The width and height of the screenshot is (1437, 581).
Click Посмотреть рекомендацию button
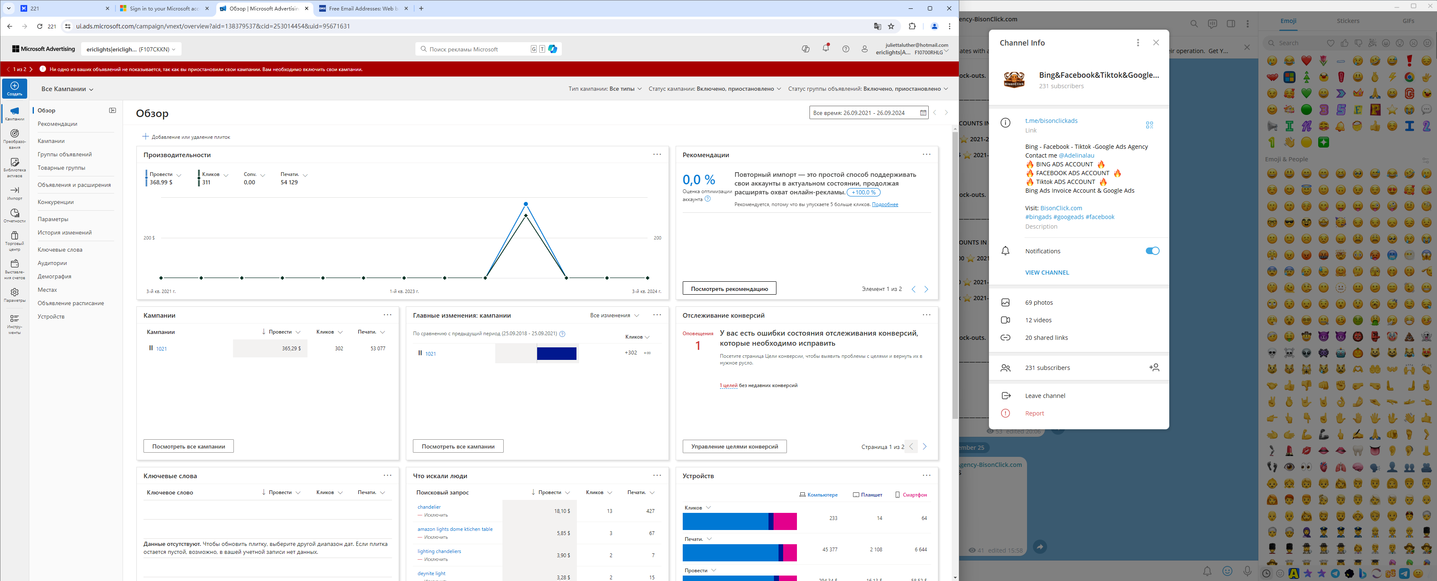pos(729,289)
